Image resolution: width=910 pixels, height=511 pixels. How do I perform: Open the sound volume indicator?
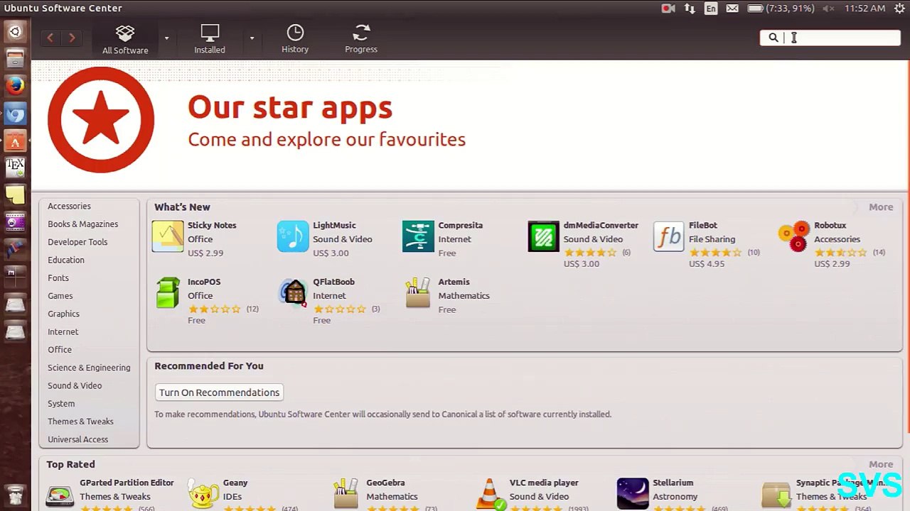[x=828, y=9]
